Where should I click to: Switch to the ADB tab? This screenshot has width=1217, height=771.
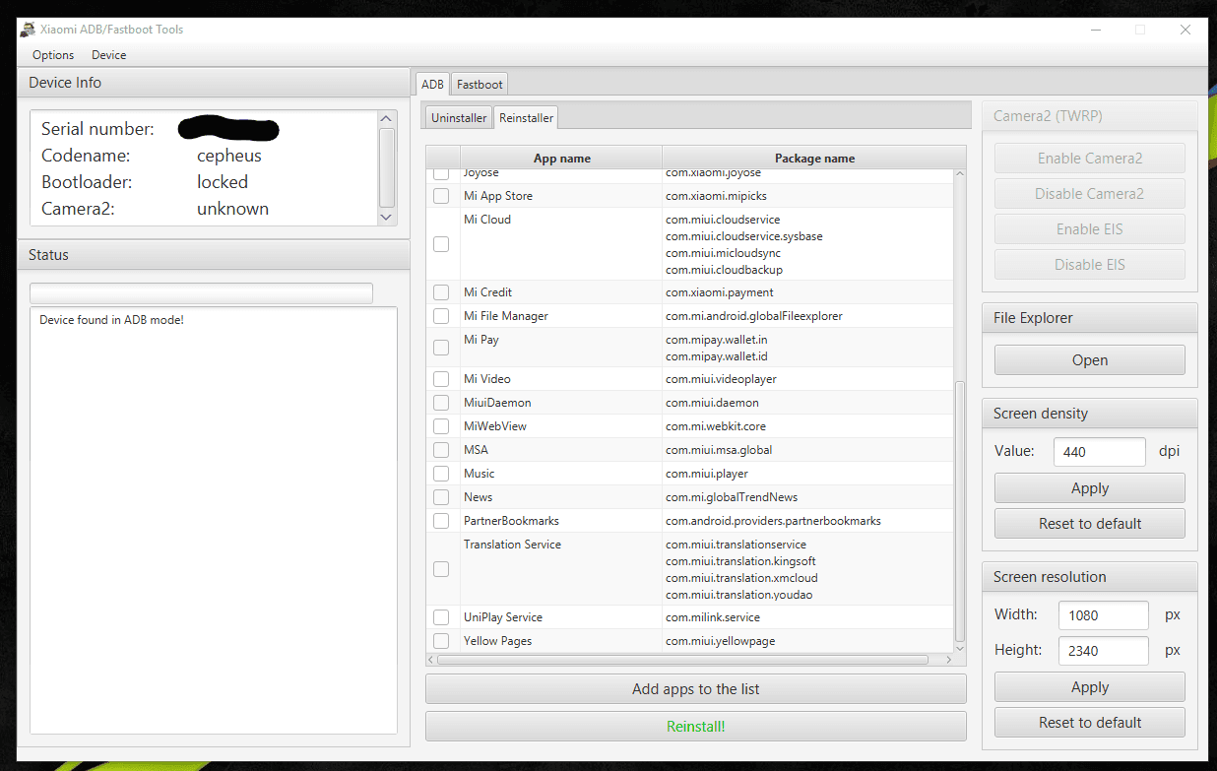[x=433, y=85]
